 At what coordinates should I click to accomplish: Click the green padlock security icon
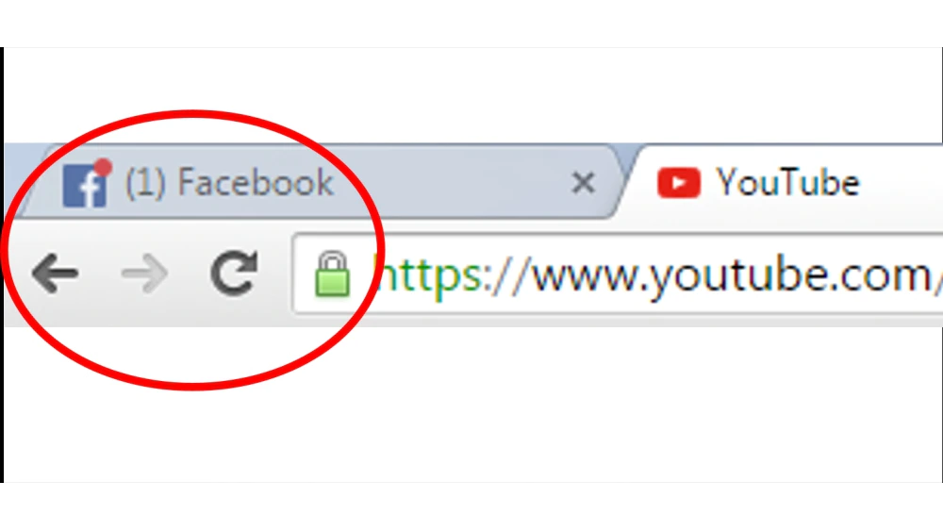332,274
